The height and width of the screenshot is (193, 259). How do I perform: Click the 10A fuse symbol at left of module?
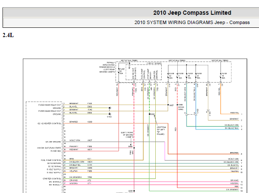118,71
